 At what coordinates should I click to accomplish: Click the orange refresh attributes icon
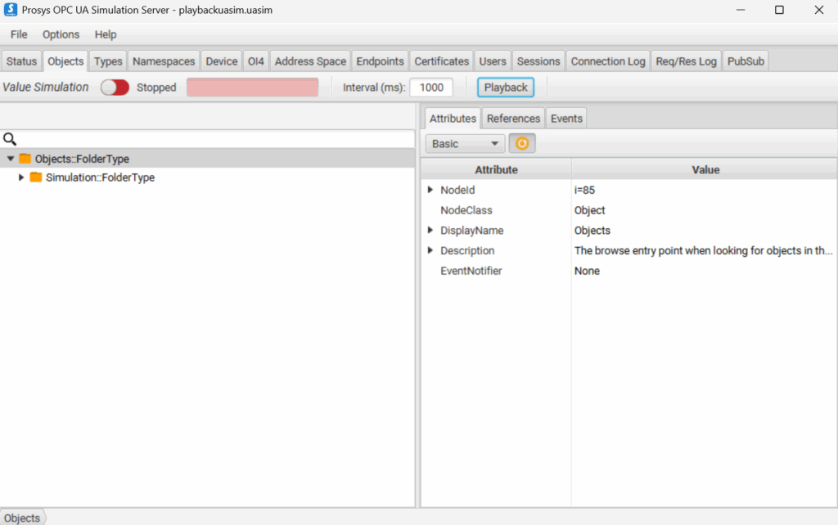(521, 143)
